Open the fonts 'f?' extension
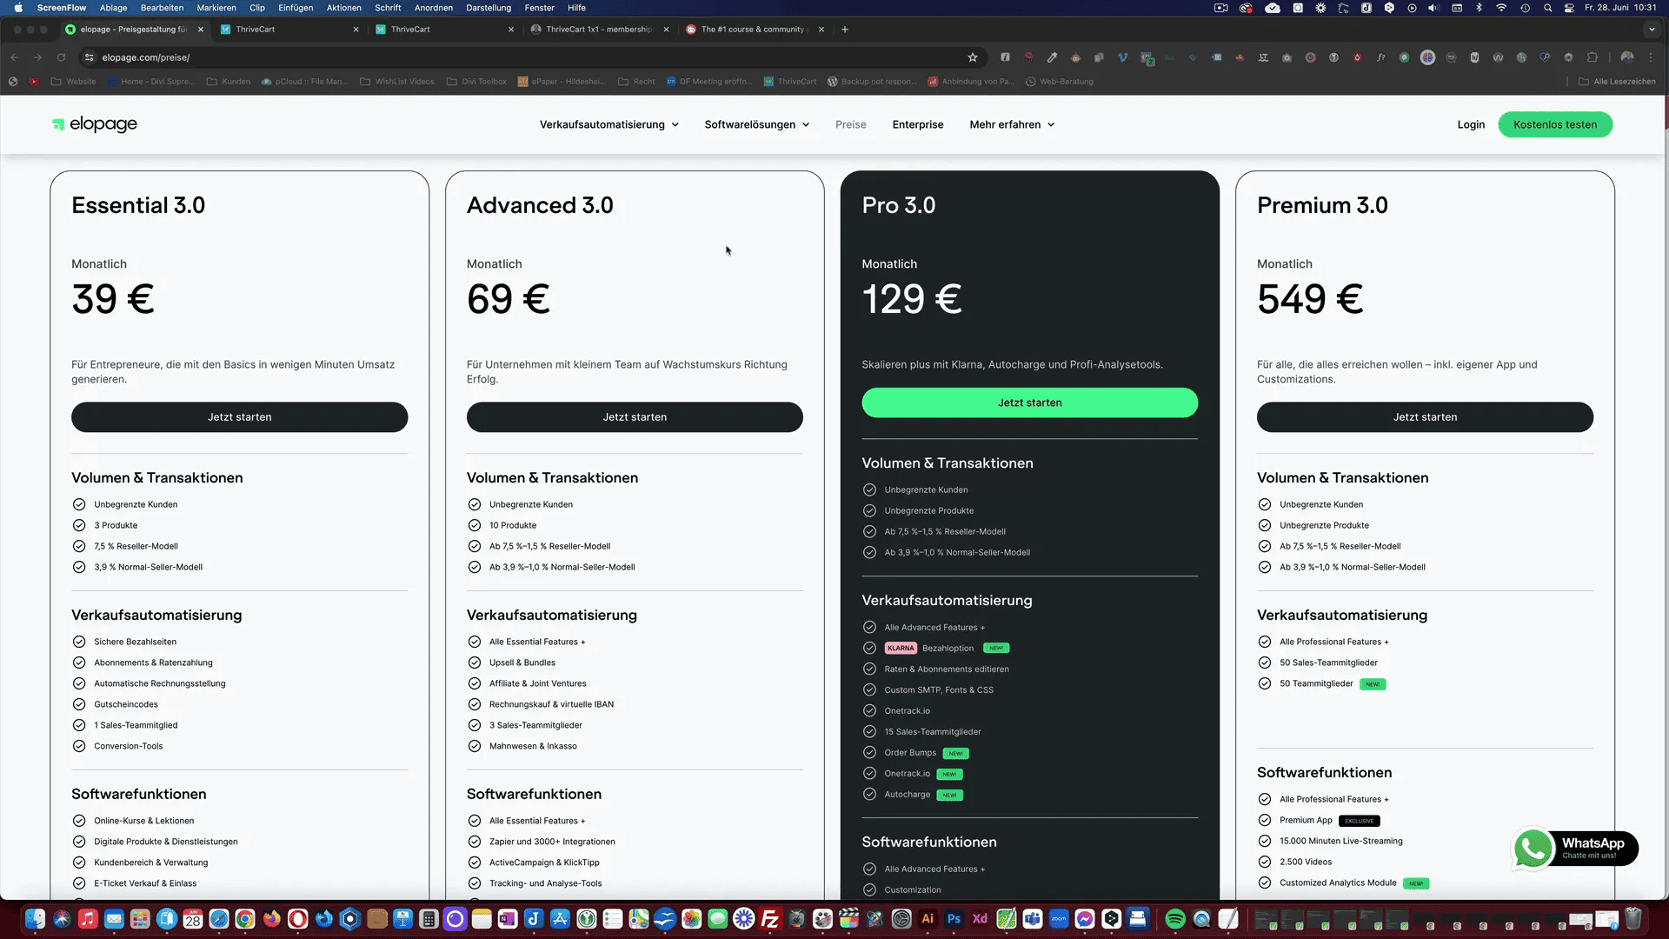The height and width of the screenshot is (939, 1669). tap(1380, 57)
